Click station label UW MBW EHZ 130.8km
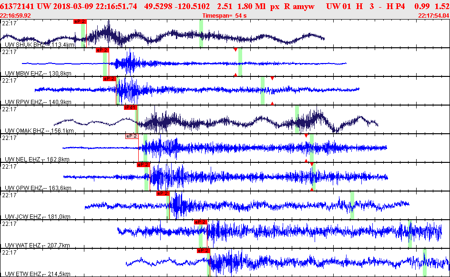The image size is (450, 277). 38,74
